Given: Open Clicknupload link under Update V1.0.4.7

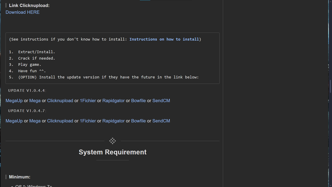Looking at the screenshot, I should point(60,121).
